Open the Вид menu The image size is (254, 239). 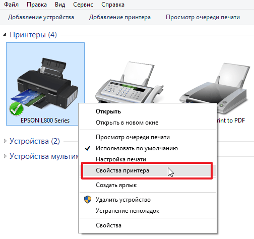pos(60,5)
